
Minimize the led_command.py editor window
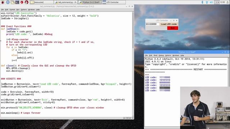(x=126, y=6)
